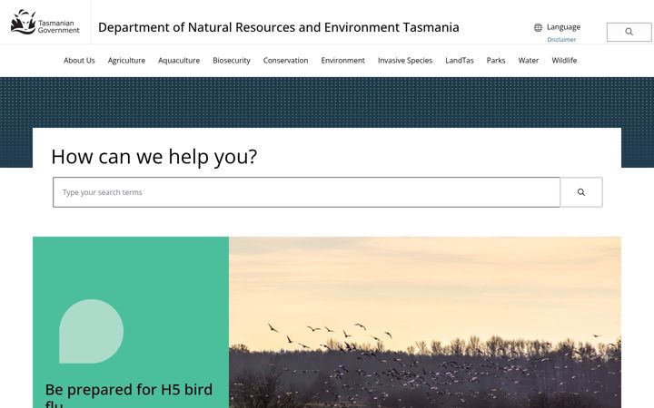
Task: Open the Disclaimer link
Action: (x=561, y=40)
